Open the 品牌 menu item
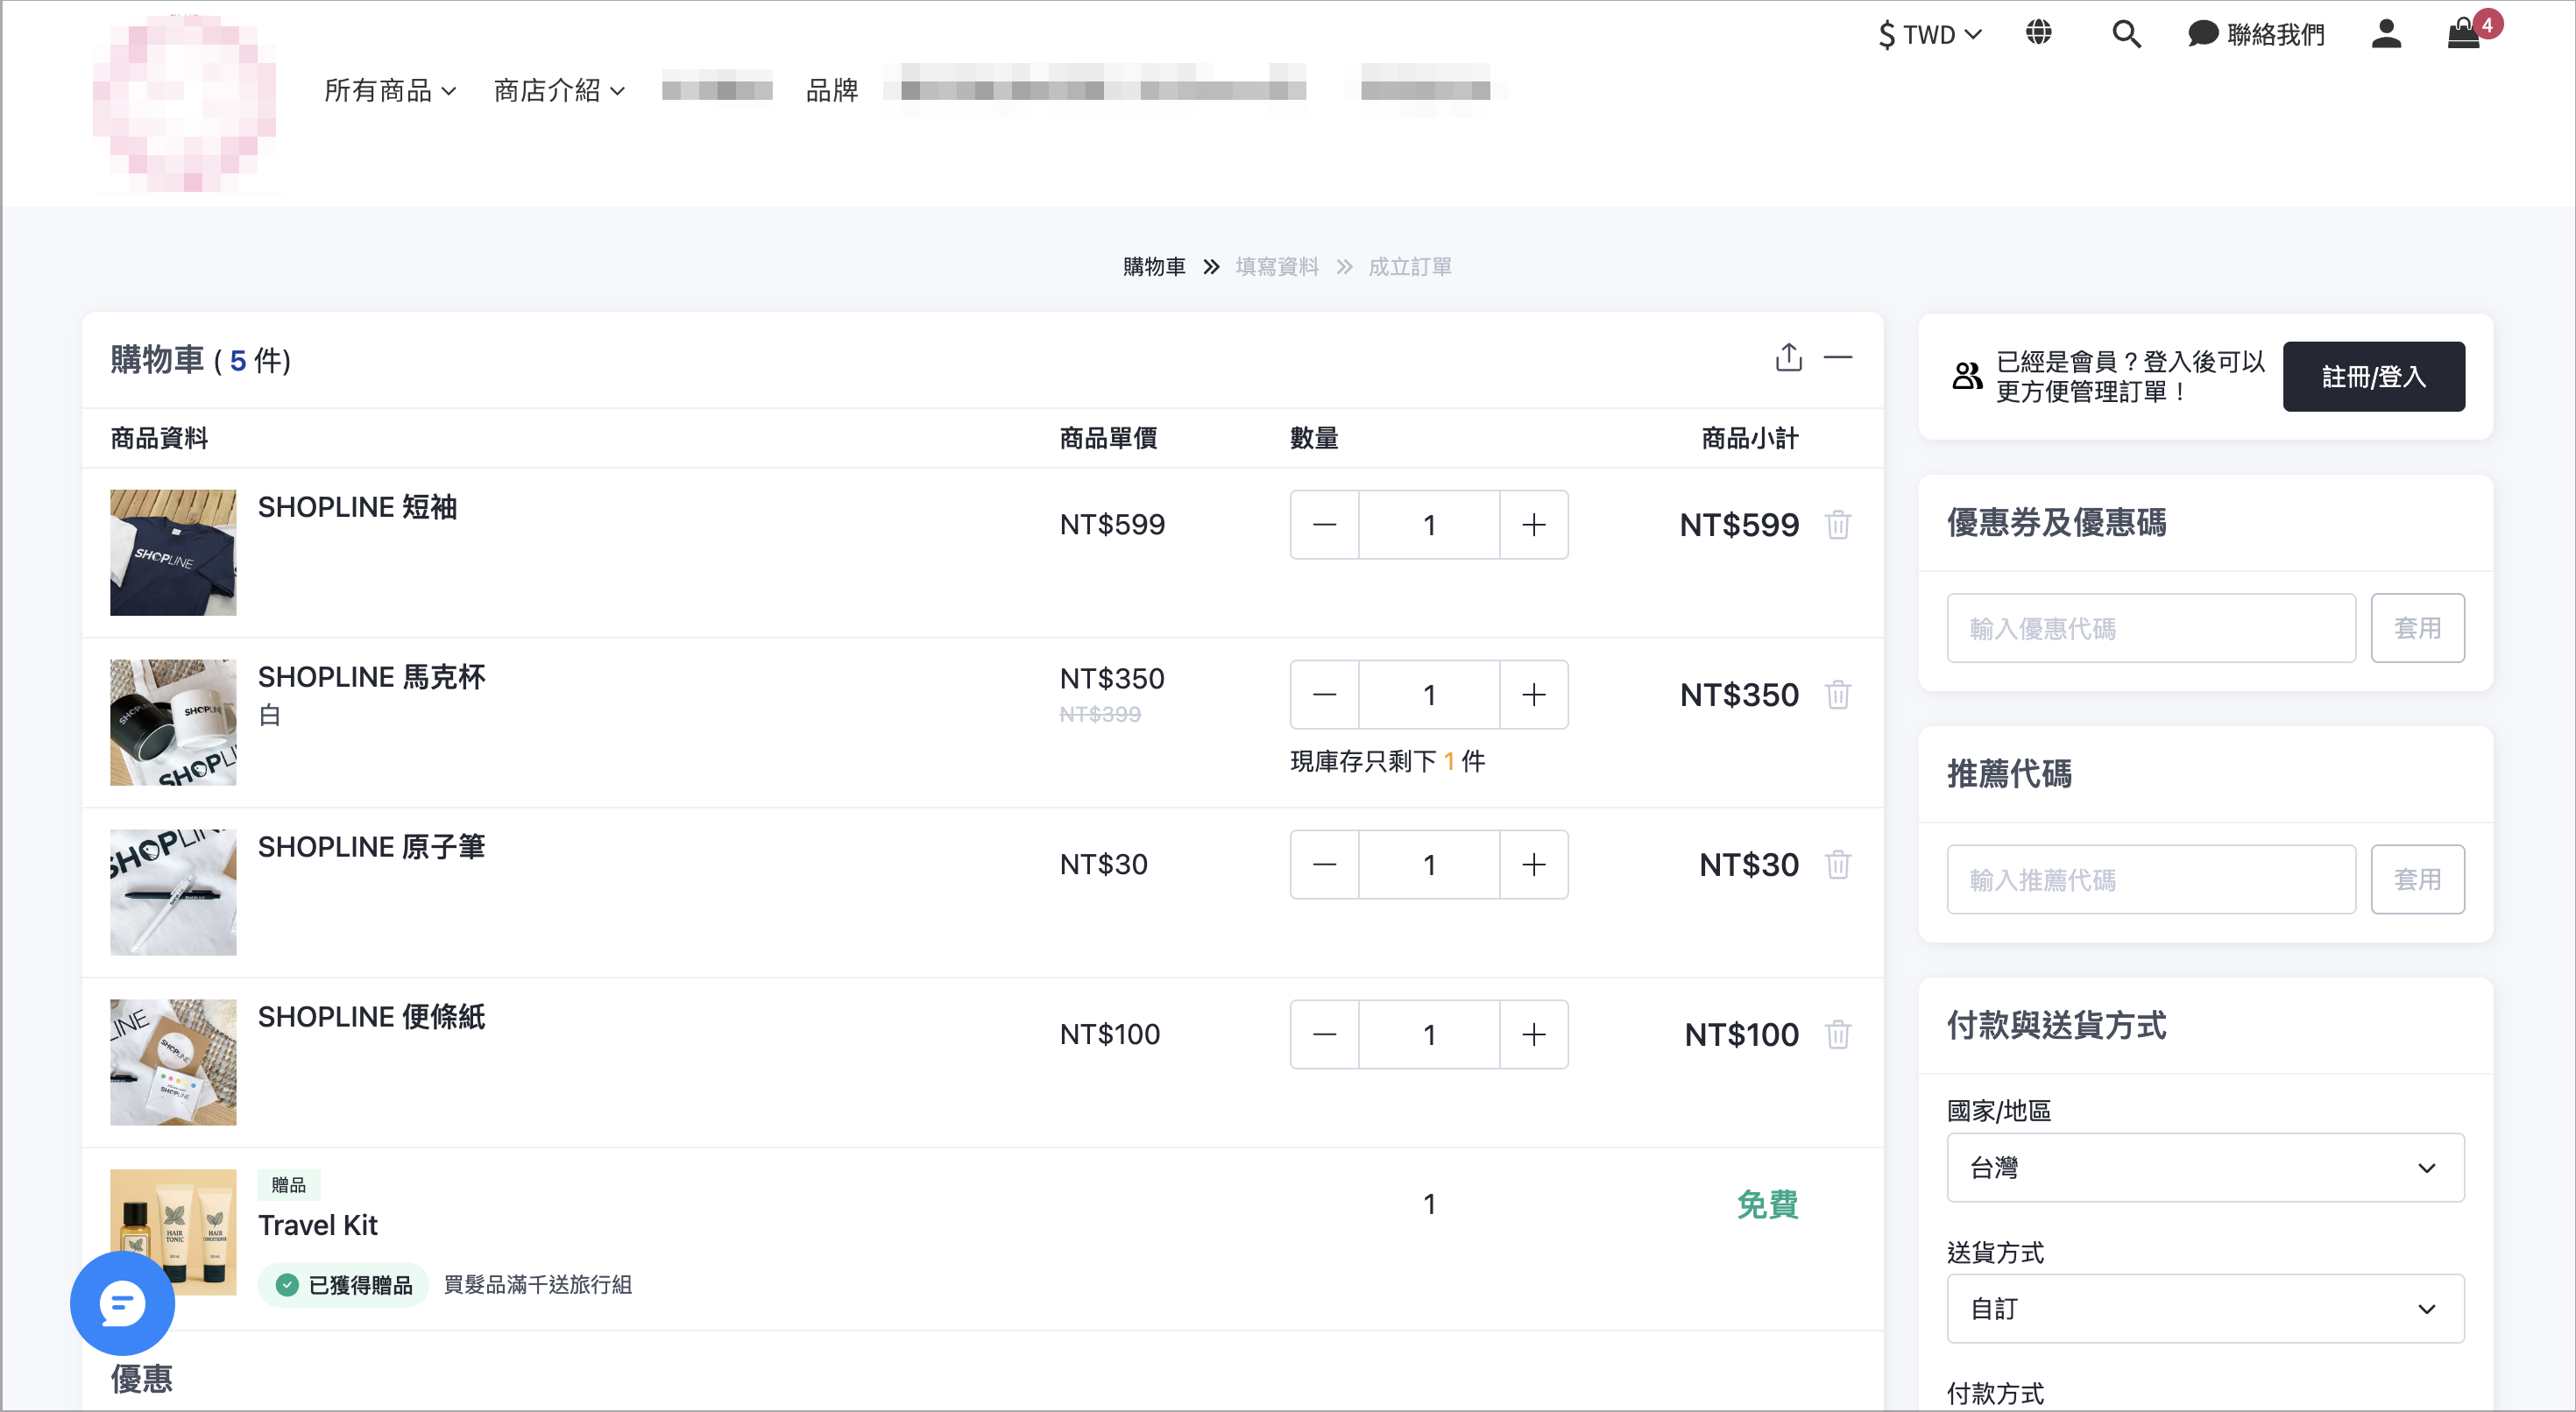 (832, 90)
